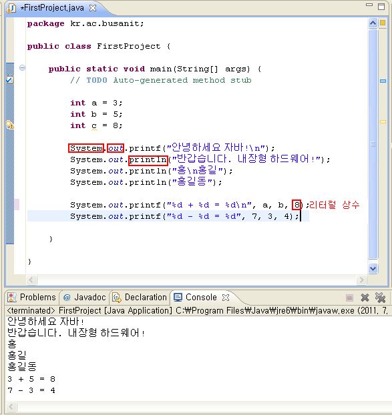Screen dimensions: 392x415
Task: Close the FirstProject.java editor tab
Action: 92,8
